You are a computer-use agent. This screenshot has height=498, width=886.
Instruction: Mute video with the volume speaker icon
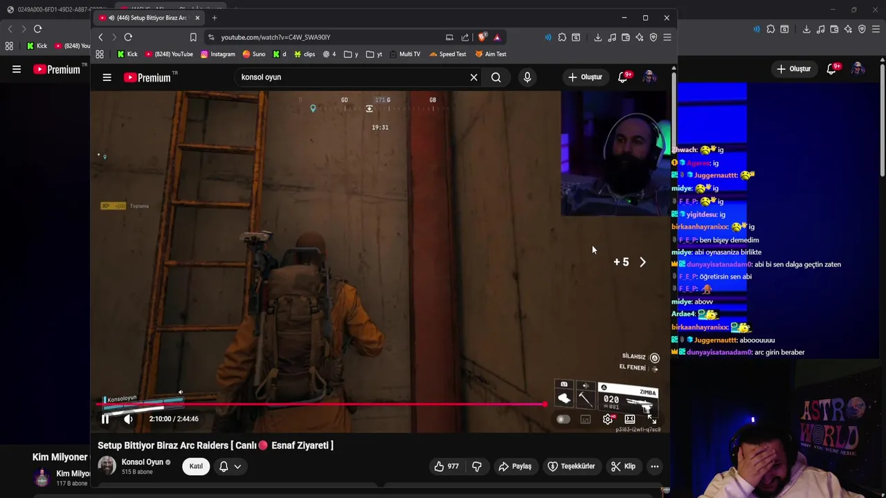tap(128, 419)
